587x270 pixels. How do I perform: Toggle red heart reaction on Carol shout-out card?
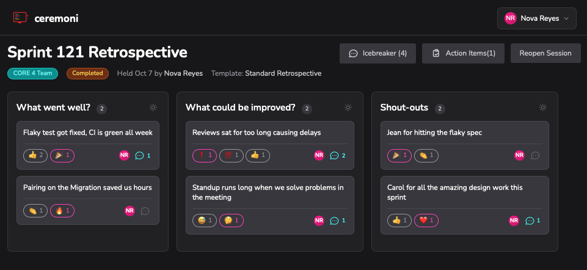click(426, 221)
